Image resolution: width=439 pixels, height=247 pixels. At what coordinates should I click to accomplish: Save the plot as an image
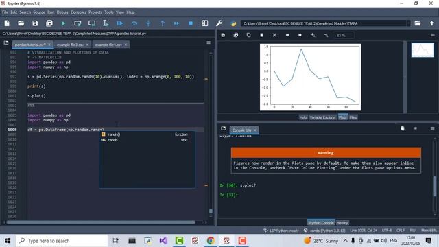tap(223, 35)
